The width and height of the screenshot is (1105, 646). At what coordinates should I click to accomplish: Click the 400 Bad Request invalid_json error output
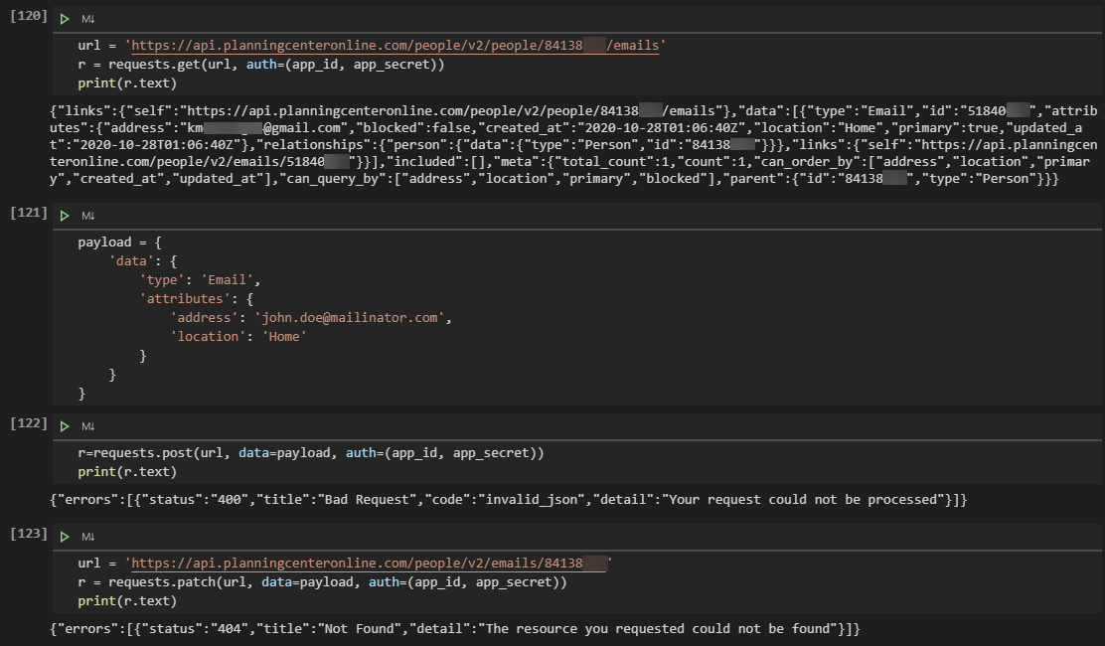[x=508, y=500]
